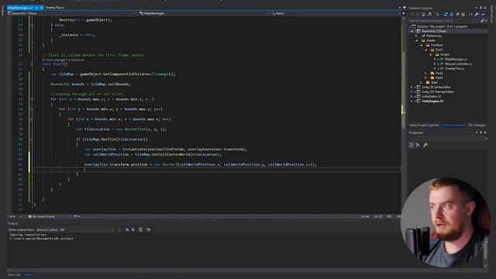This screenshot has width=496, height=279.
Task: Open the Git Changes tab
Action: click(477, 126)
